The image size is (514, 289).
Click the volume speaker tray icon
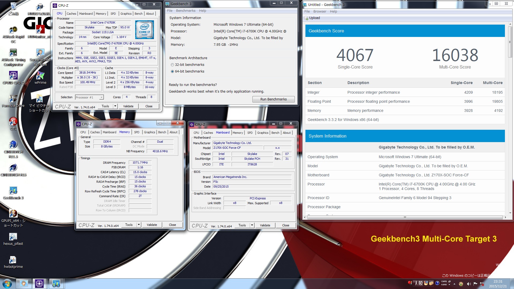pos(469,284)
